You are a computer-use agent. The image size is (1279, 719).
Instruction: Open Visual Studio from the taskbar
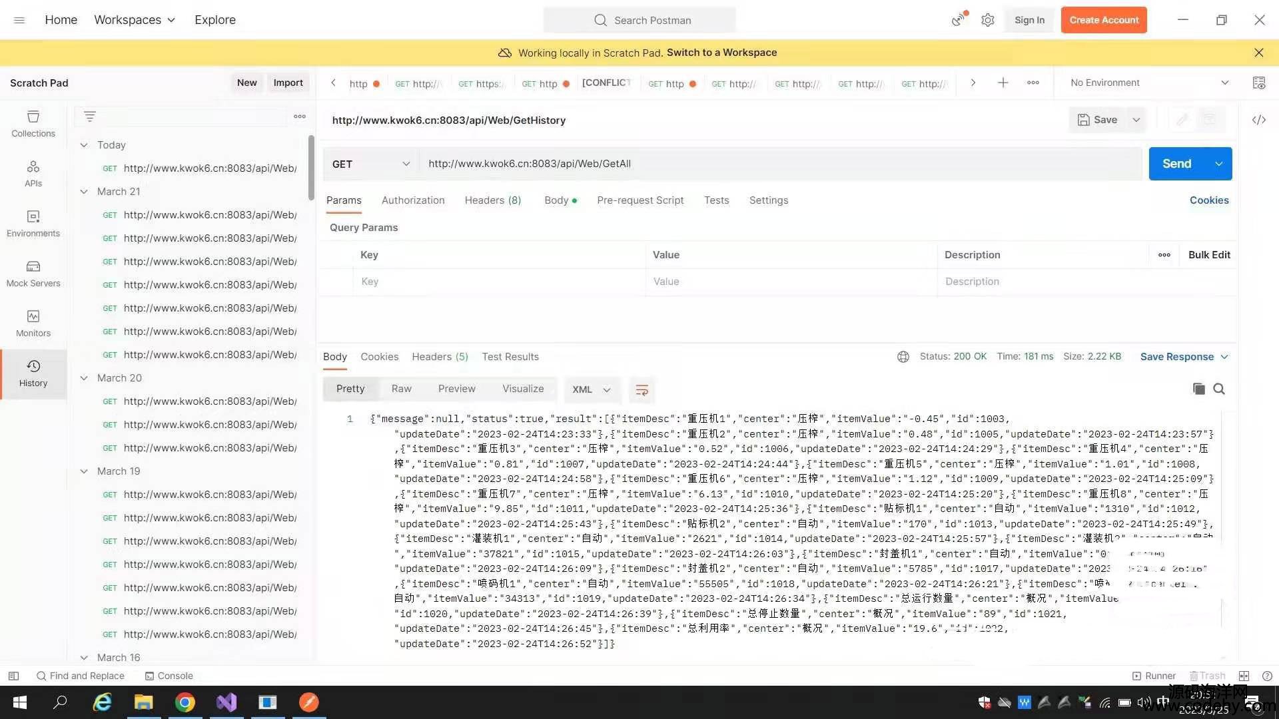(226, 702)
